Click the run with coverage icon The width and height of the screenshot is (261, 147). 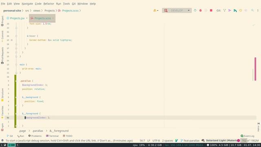pyautogui.click(x=206, y=10)
